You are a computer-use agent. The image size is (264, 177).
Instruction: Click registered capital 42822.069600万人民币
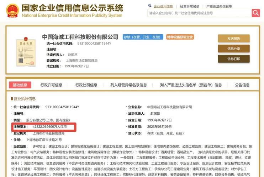pyautogui.click(x=50, y=127)
